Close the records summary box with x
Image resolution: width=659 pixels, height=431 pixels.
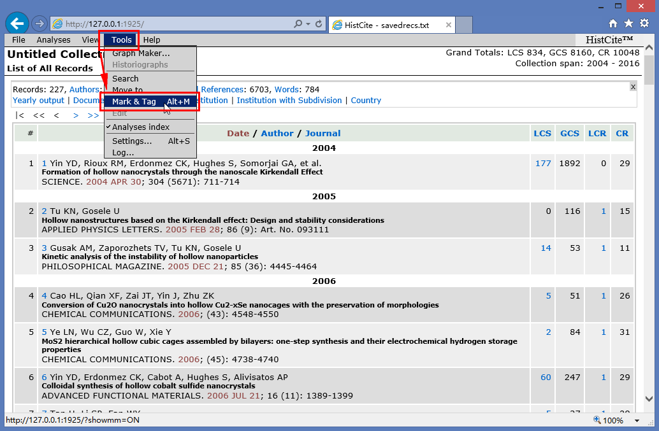(633, 87)
